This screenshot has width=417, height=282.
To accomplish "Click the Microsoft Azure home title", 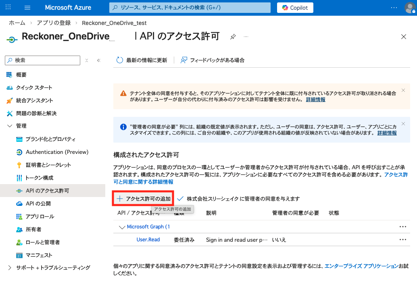I will pos(68,7).
